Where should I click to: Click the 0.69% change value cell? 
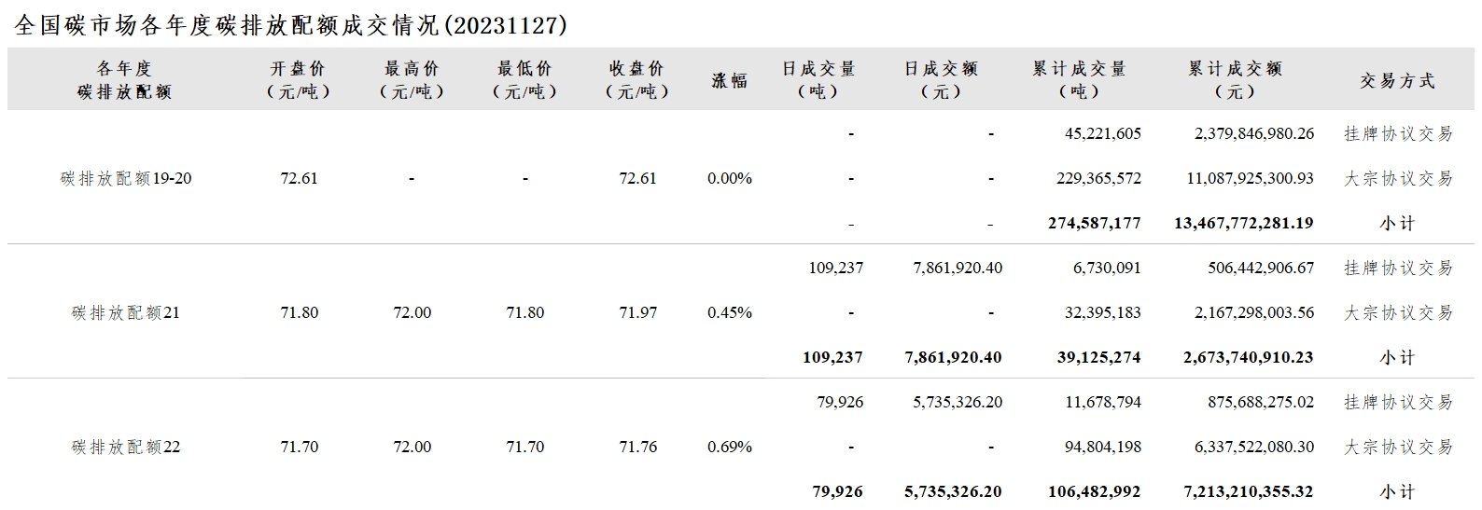pos(730,447)
